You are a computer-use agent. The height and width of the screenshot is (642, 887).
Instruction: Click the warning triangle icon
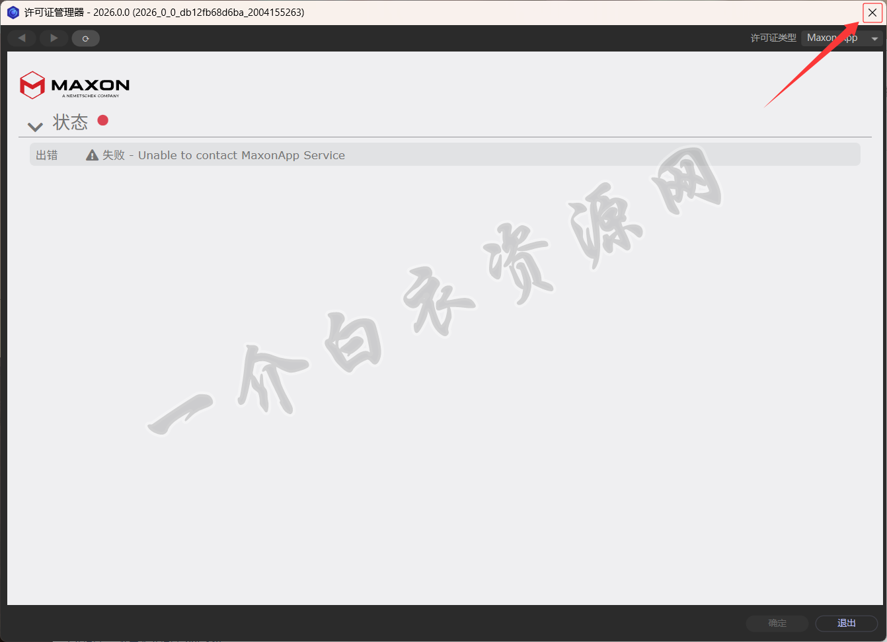point(93,155)
